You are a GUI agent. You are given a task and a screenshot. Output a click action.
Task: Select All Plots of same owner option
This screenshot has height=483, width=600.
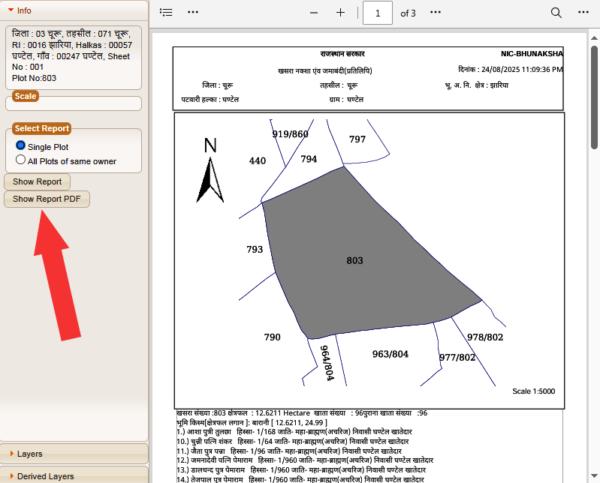click(21, 159)
